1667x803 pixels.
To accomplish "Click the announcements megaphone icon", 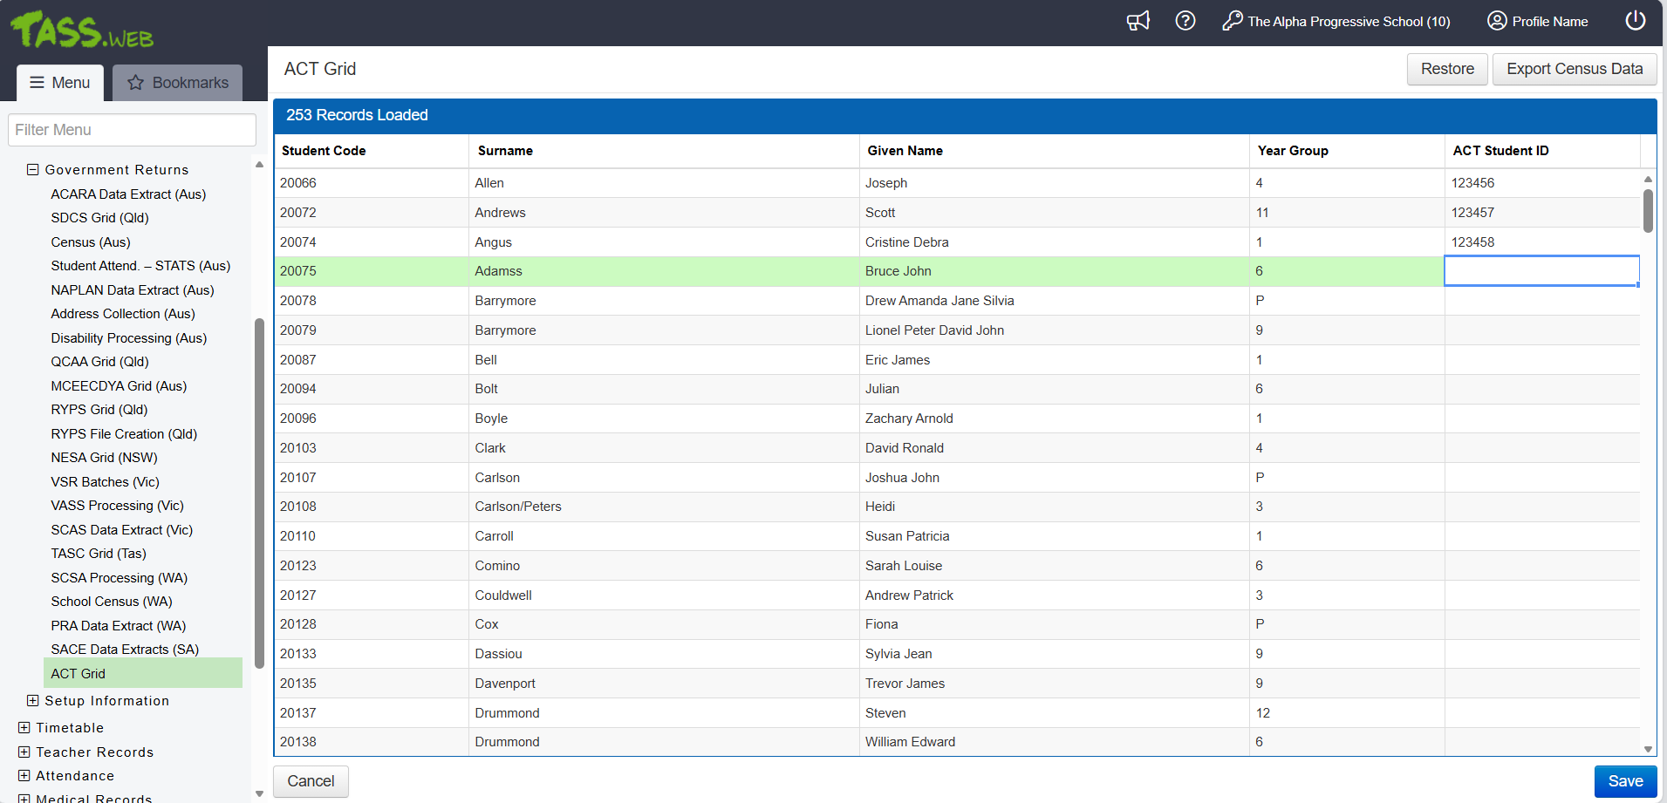I will pyautogui.click(x=1138, y=21).
